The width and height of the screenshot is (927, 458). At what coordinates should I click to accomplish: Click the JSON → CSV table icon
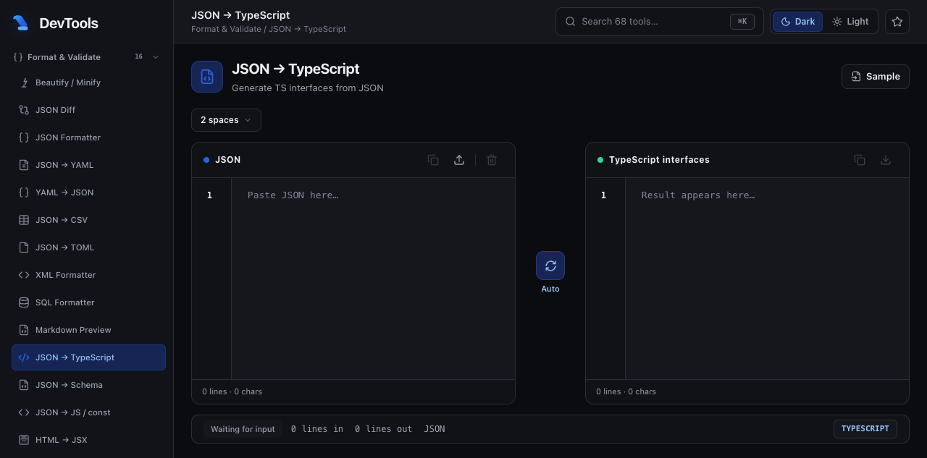23,220
